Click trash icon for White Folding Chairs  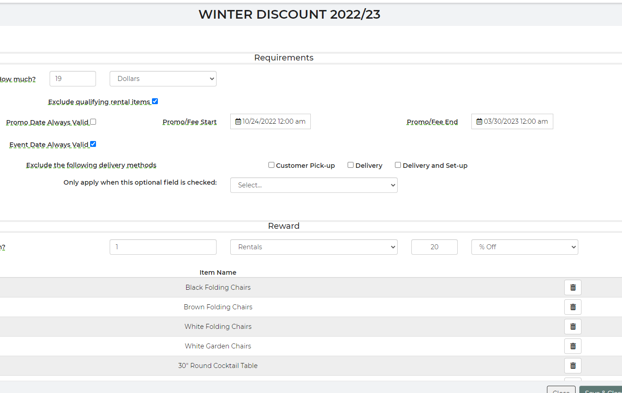pos(572,327)
